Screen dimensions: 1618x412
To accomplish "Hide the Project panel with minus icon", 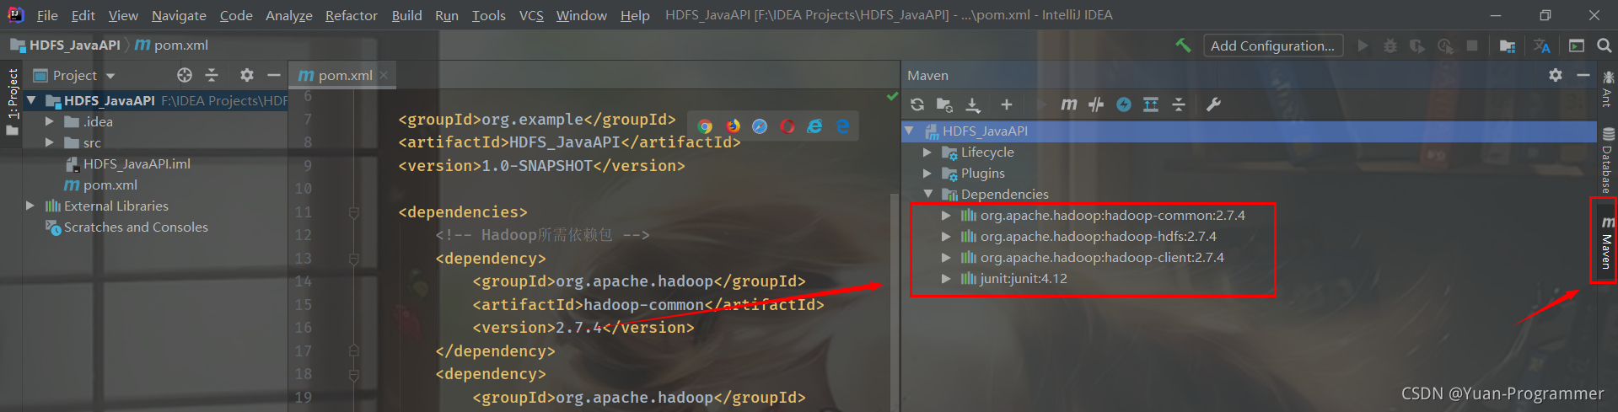I will click(x=274, y=75).
